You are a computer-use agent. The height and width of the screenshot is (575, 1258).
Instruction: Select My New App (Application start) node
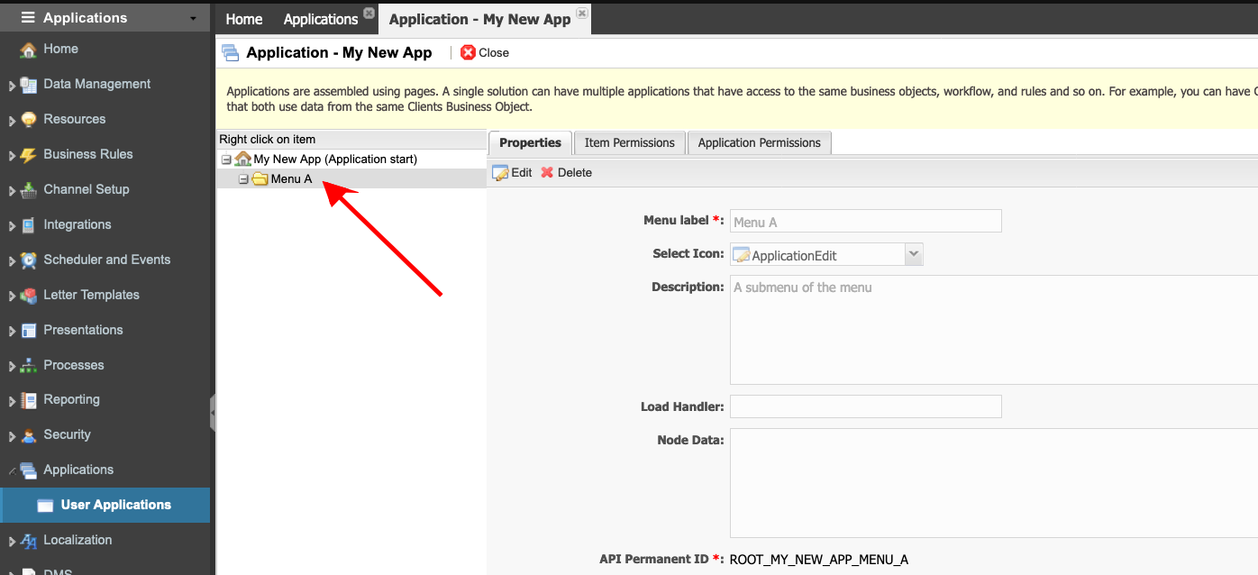[335, 159]
